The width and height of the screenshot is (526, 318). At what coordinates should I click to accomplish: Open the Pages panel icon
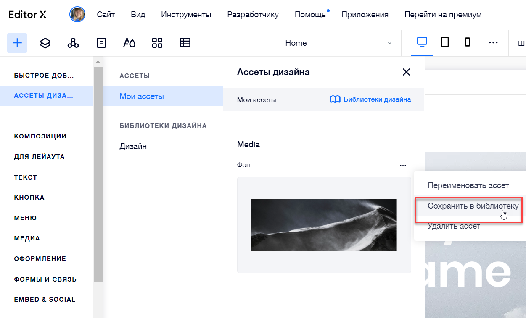pyautogui.click(x=101, y=43)
